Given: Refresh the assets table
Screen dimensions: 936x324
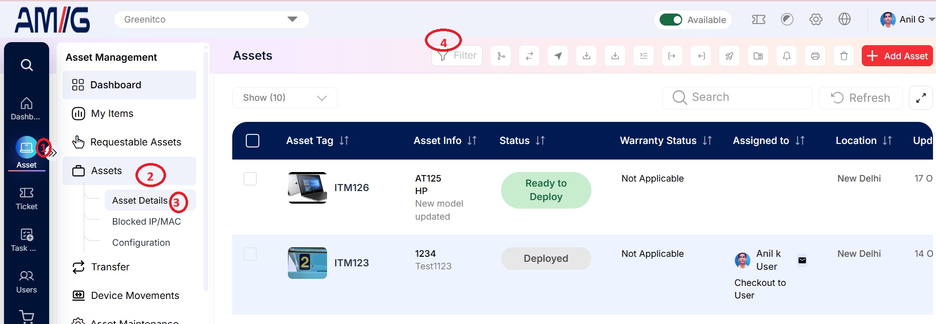Looking at the screenshot, I should tap(861, 98).
